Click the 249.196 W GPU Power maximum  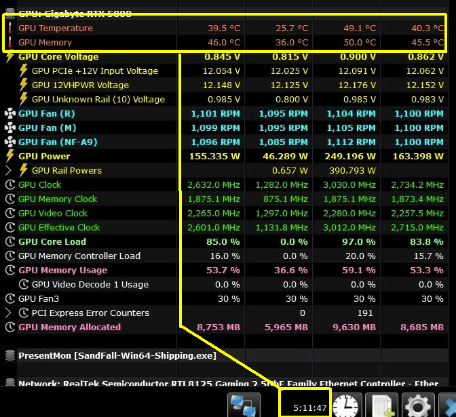click(350, 157)
